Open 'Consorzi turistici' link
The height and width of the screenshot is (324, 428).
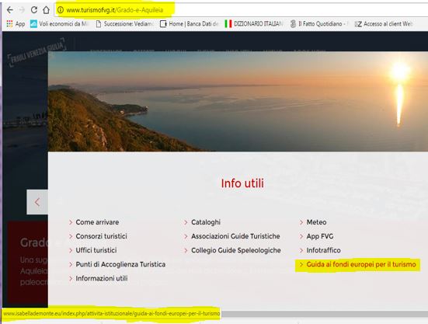click(x=101, y=236)
